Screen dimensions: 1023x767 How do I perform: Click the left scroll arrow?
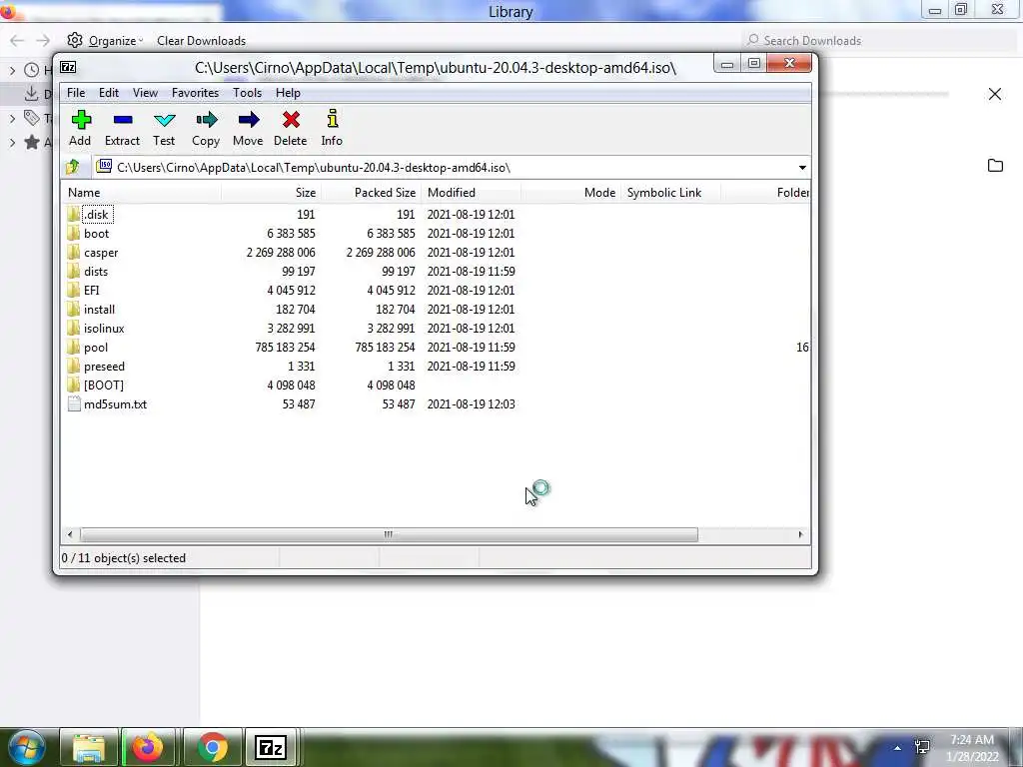point(70,535)
